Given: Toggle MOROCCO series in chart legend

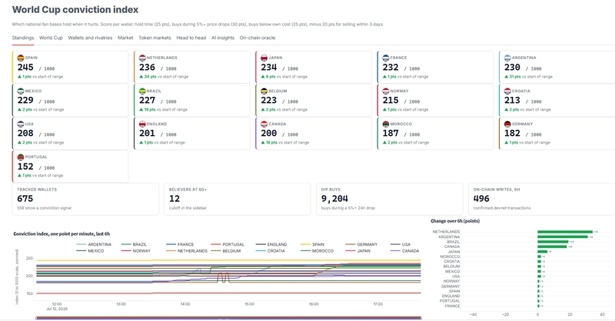Looking at the screenshot, I should point(317,251).
